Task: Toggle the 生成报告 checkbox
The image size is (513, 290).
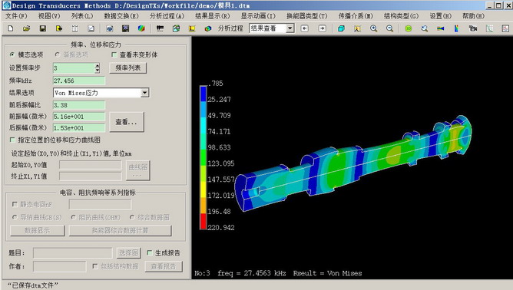Action: pyautogui.click(x=150, y=252)
